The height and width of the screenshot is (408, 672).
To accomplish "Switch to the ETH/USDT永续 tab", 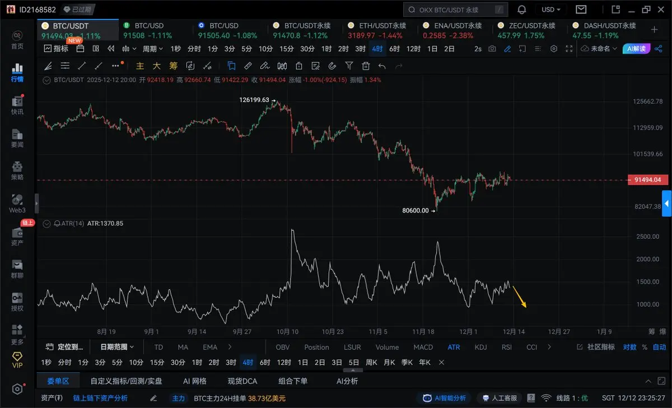I will pyautogui.click(x=379, y=30).
